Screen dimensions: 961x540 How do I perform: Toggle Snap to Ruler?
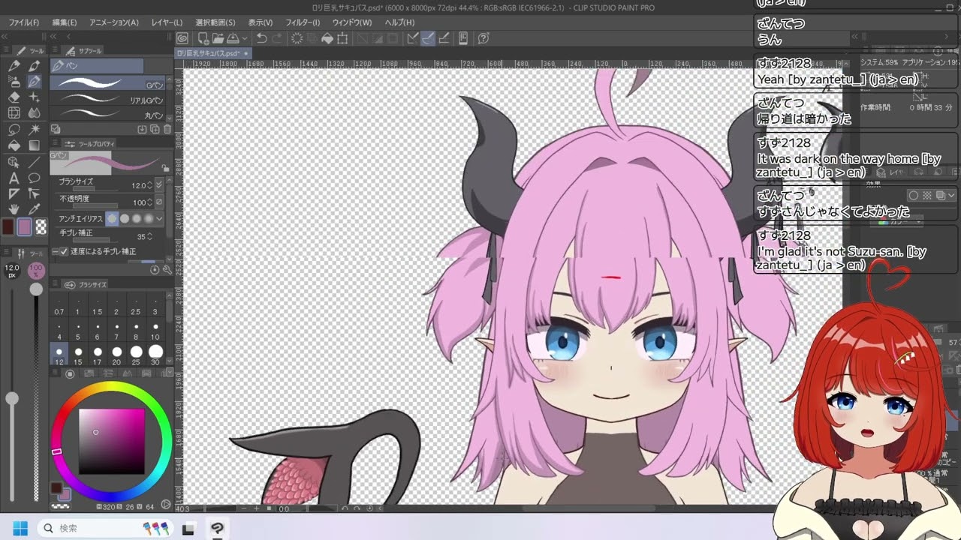413,38
